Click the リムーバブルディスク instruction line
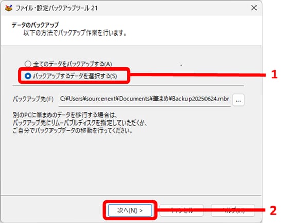This screenshot has height=224, width=290. pyautogui.click(x=80, y=123)
